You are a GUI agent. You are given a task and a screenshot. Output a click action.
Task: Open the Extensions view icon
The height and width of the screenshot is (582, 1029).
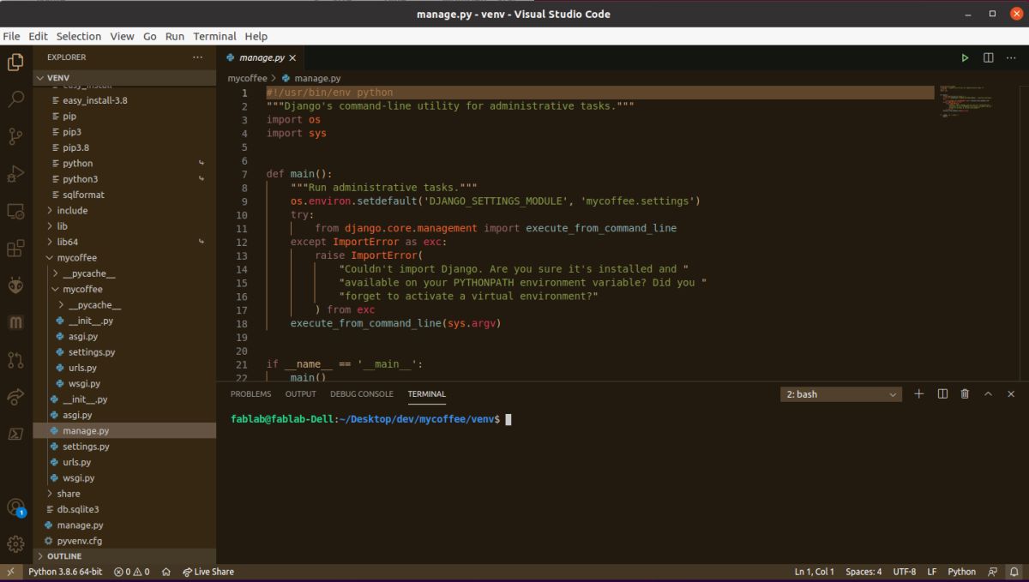pyautogui.click(x=15, y=249)
